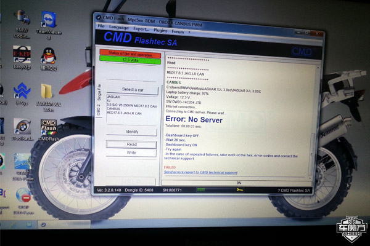The height and width of the screenshot is (246, 370).
Task: Open the E-Sys desktop shortcut
Action: coord(22,94)
